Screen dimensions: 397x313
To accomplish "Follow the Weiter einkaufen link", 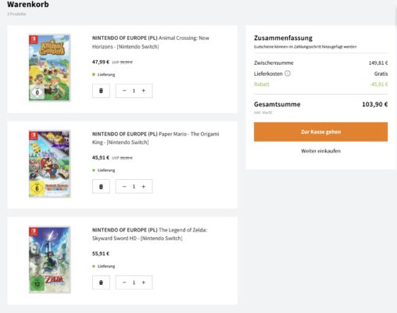I will (320, 151).
